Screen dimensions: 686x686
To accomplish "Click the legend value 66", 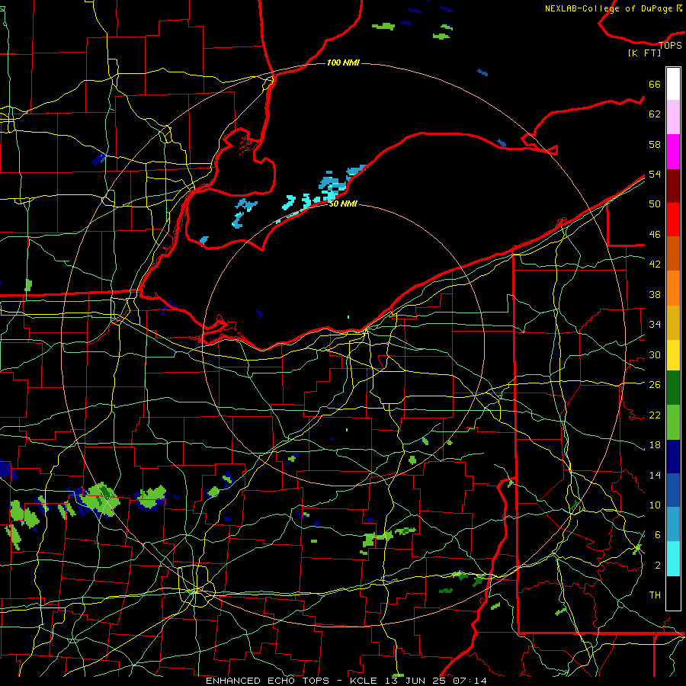I will (x=655, y=84).
